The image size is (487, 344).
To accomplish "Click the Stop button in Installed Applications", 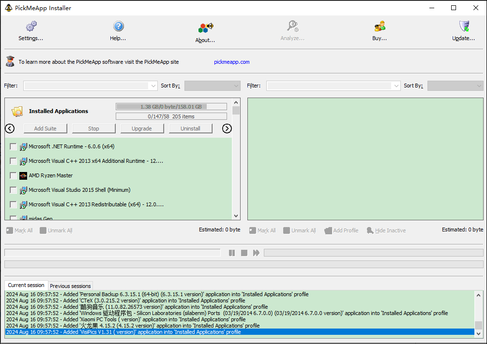I will (93, 129).
